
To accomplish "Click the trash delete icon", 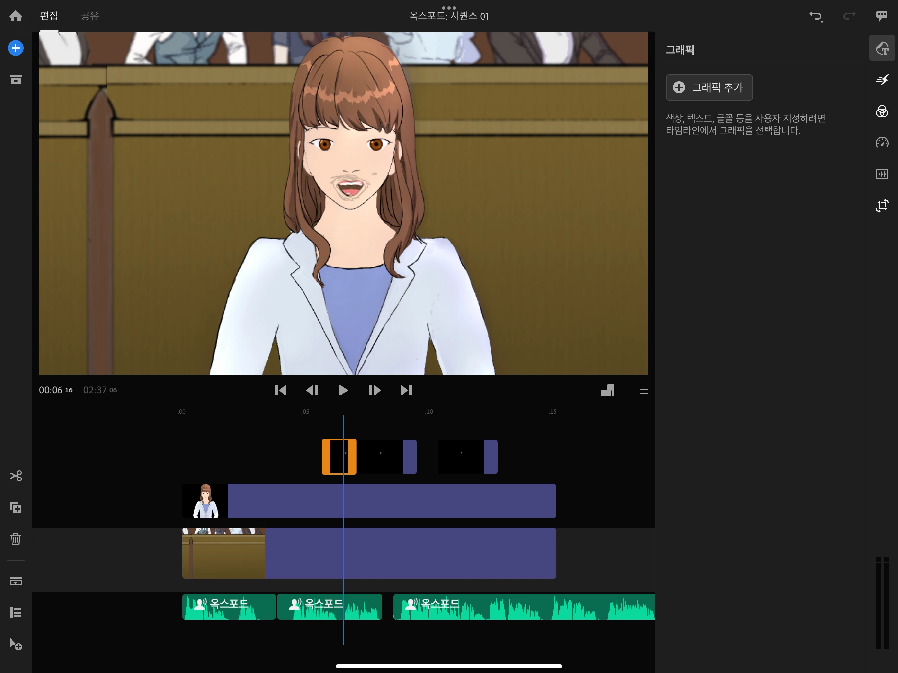I will pyautogui.click(x=15, y=539).
